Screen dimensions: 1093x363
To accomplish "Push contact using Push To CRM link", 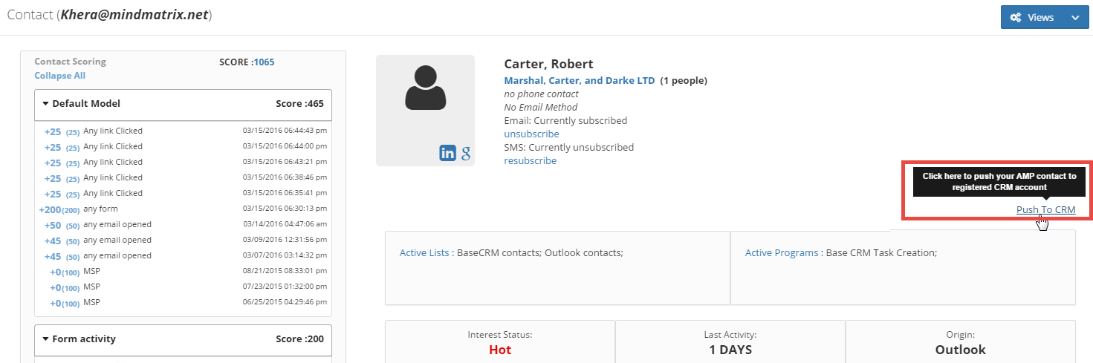I will tap(1045, 209).
